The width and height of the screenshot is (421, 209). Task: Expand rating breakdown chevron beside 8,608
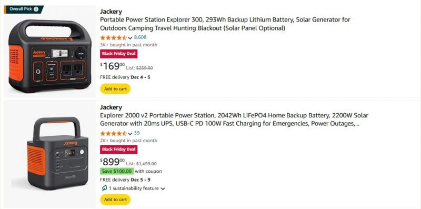(x=130, y=38)
